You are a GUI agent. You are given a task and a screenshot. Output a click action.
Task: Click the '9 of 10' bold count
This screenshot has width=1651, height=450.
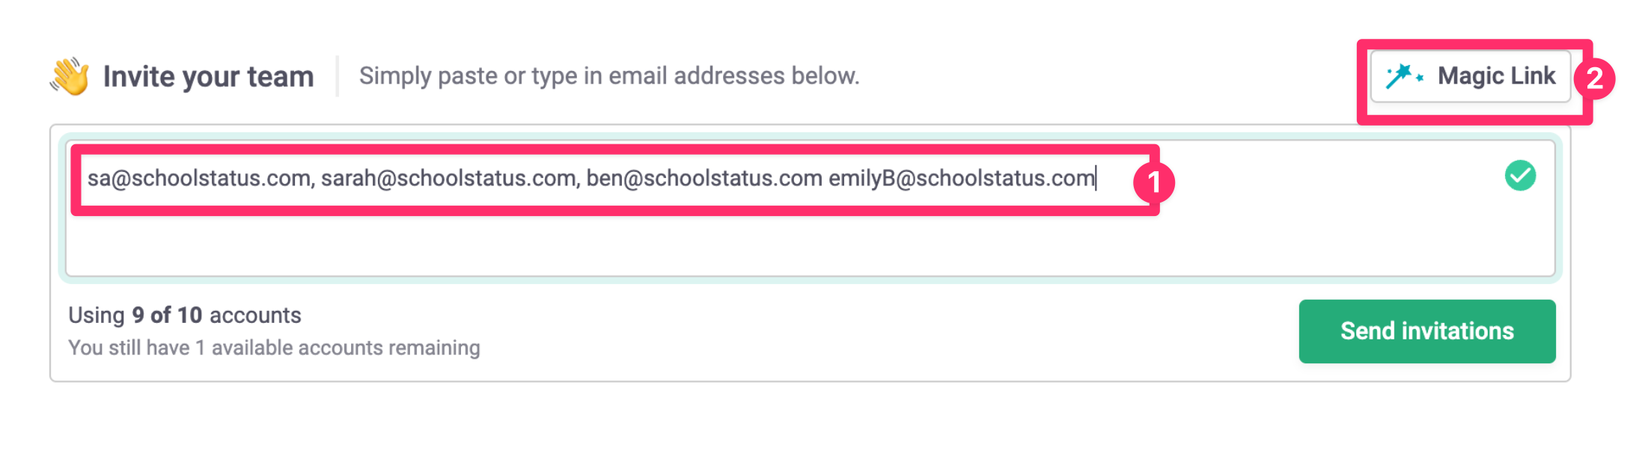(167, 315)
